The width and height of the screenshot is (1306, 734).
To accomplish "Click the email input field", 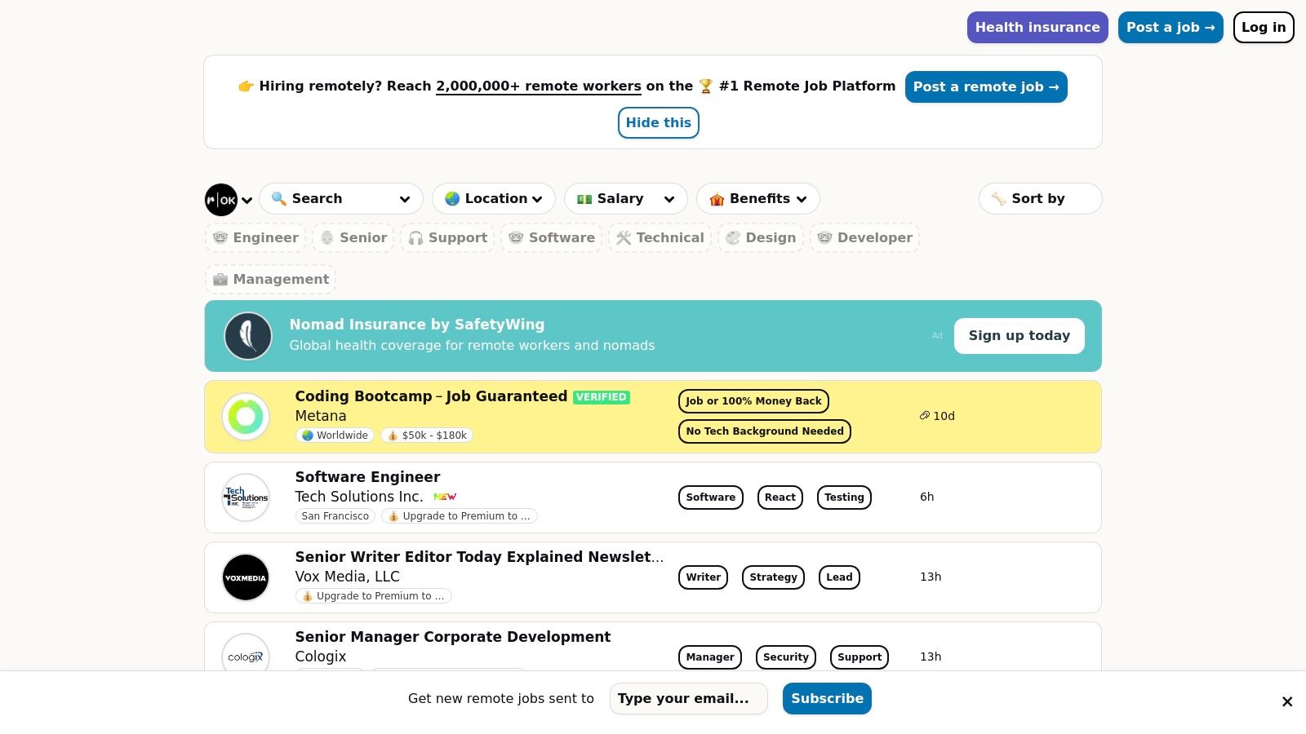I will [x=688, y=699].
